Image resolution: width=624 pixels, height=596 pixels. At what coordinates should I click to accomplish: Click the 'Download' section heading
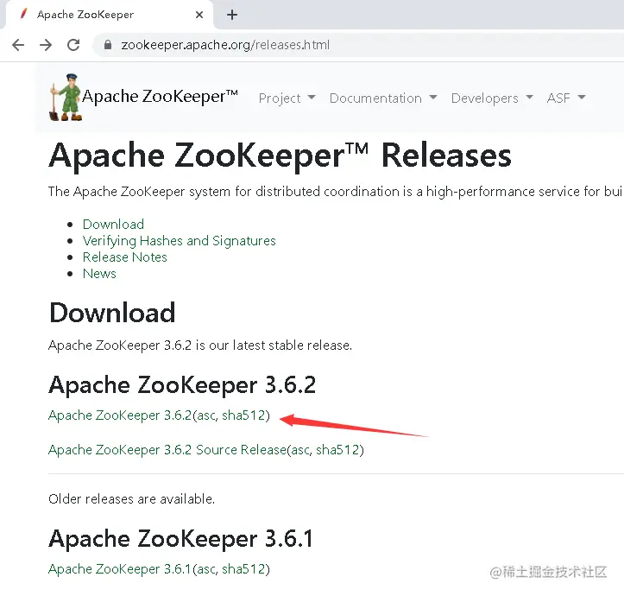(x=112, y=313)
